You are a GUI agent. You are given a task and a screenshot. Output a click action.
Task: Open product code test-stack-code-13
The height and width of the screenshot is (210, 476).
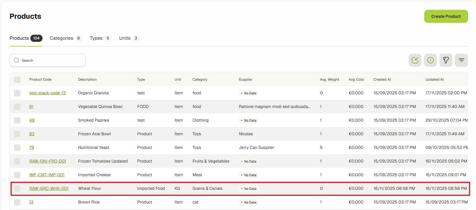point(47,93)
